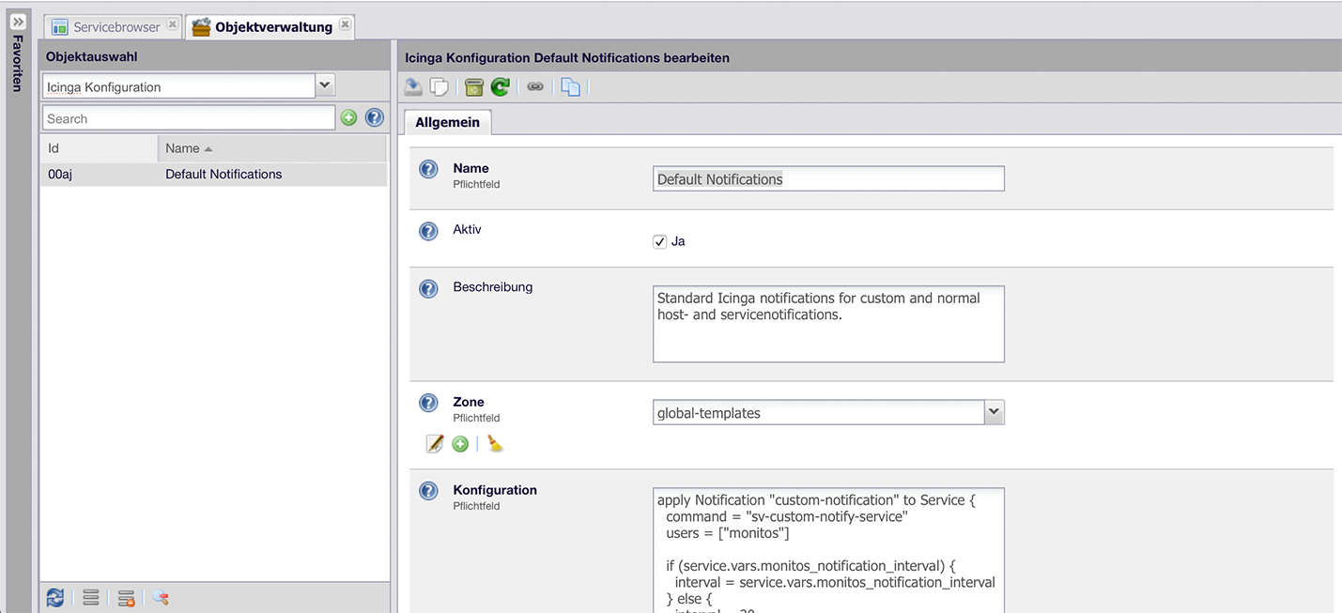
Task: Click into the Beschreibung text area
Action: pos(828,324)
